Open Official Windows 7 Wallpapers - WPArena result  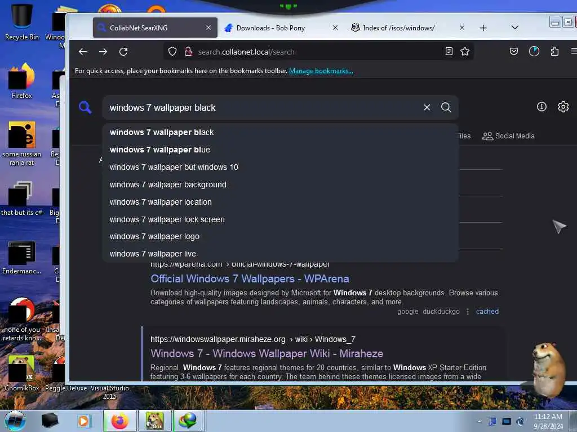[250, 279]
